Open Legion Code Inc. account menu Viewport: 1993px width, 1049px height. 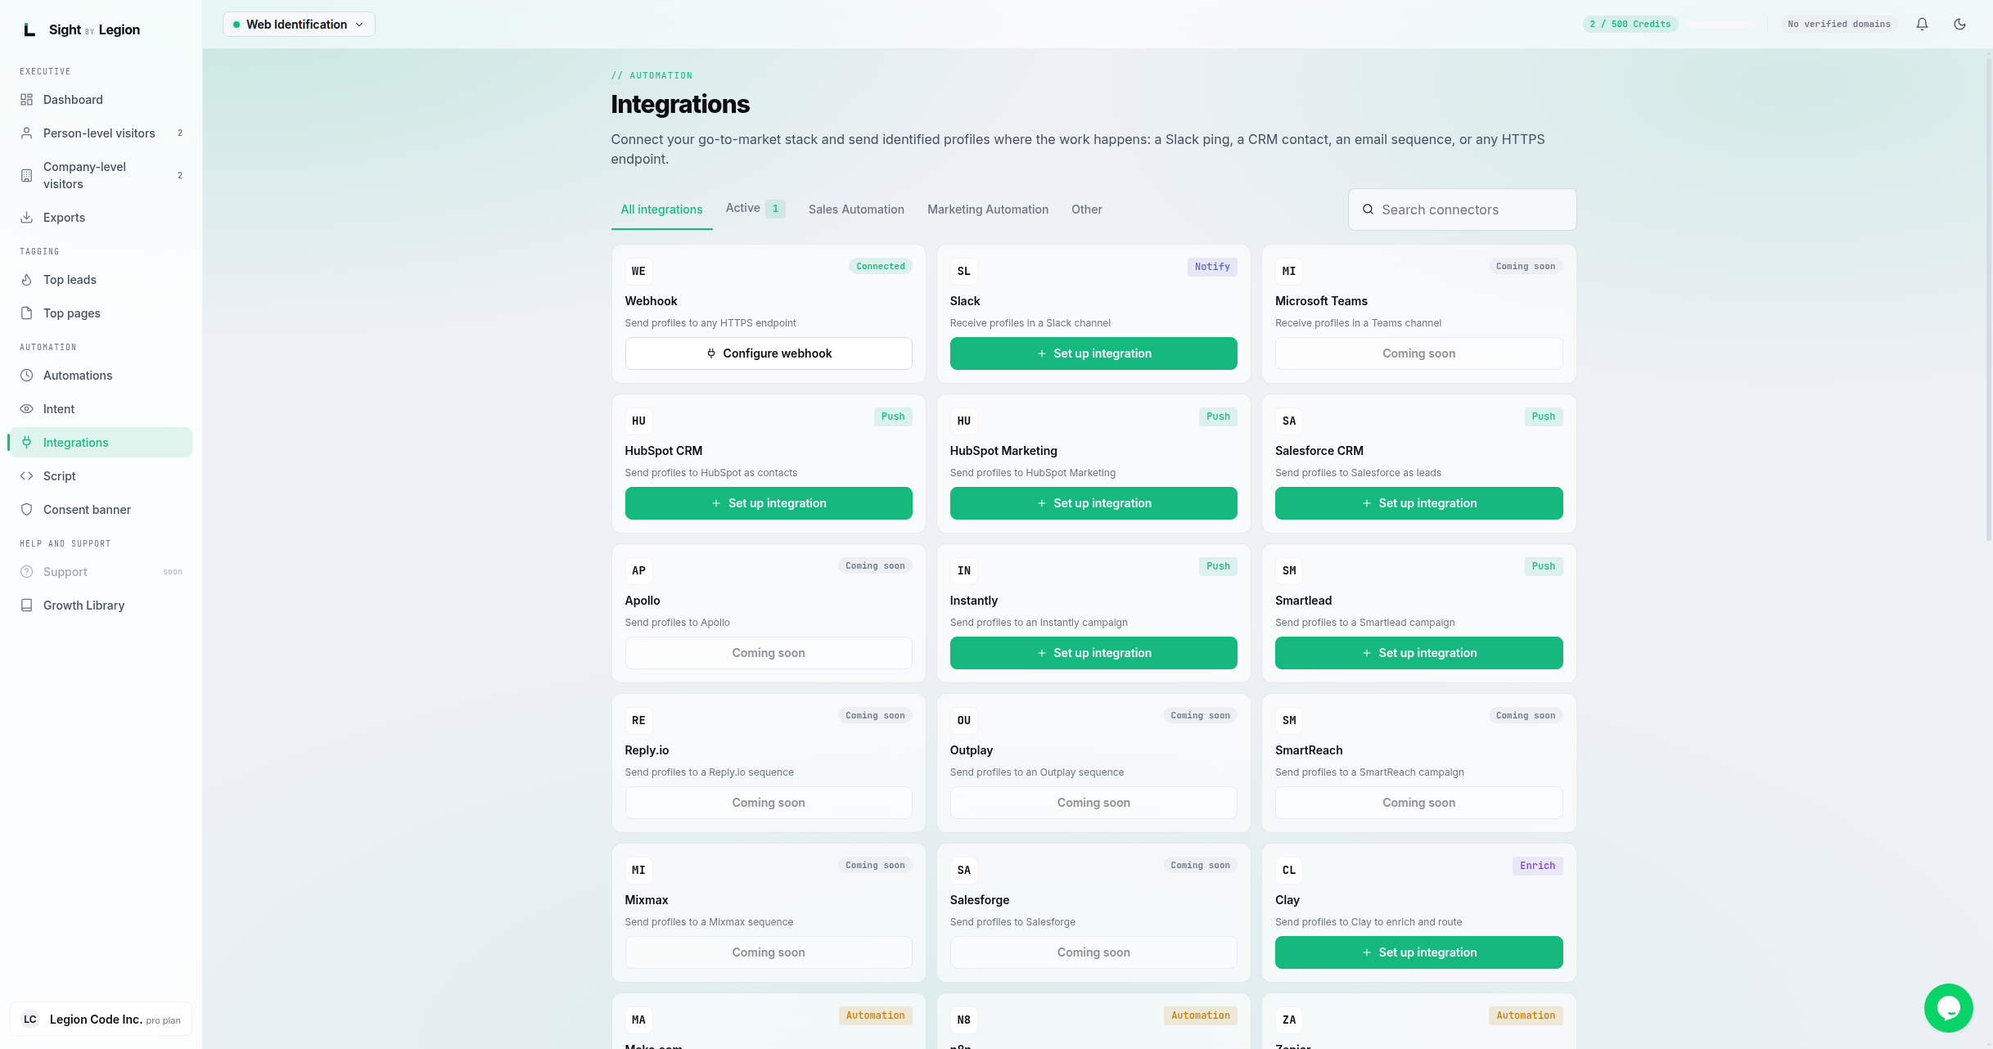coord(101,1020)
